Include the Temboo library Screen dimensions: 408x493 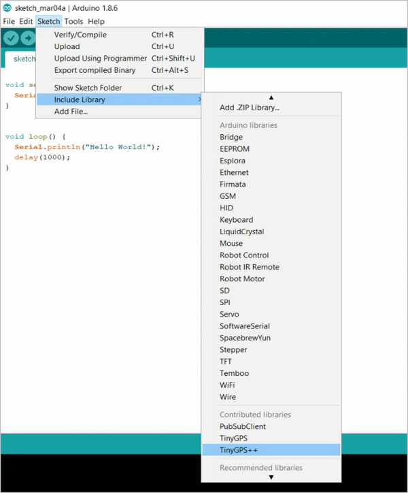point(271,373)
